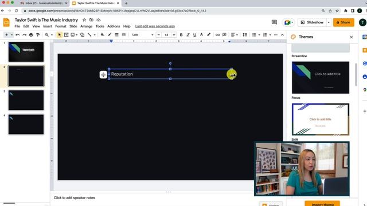Open the Fill color bucket picker

(102, 35)
